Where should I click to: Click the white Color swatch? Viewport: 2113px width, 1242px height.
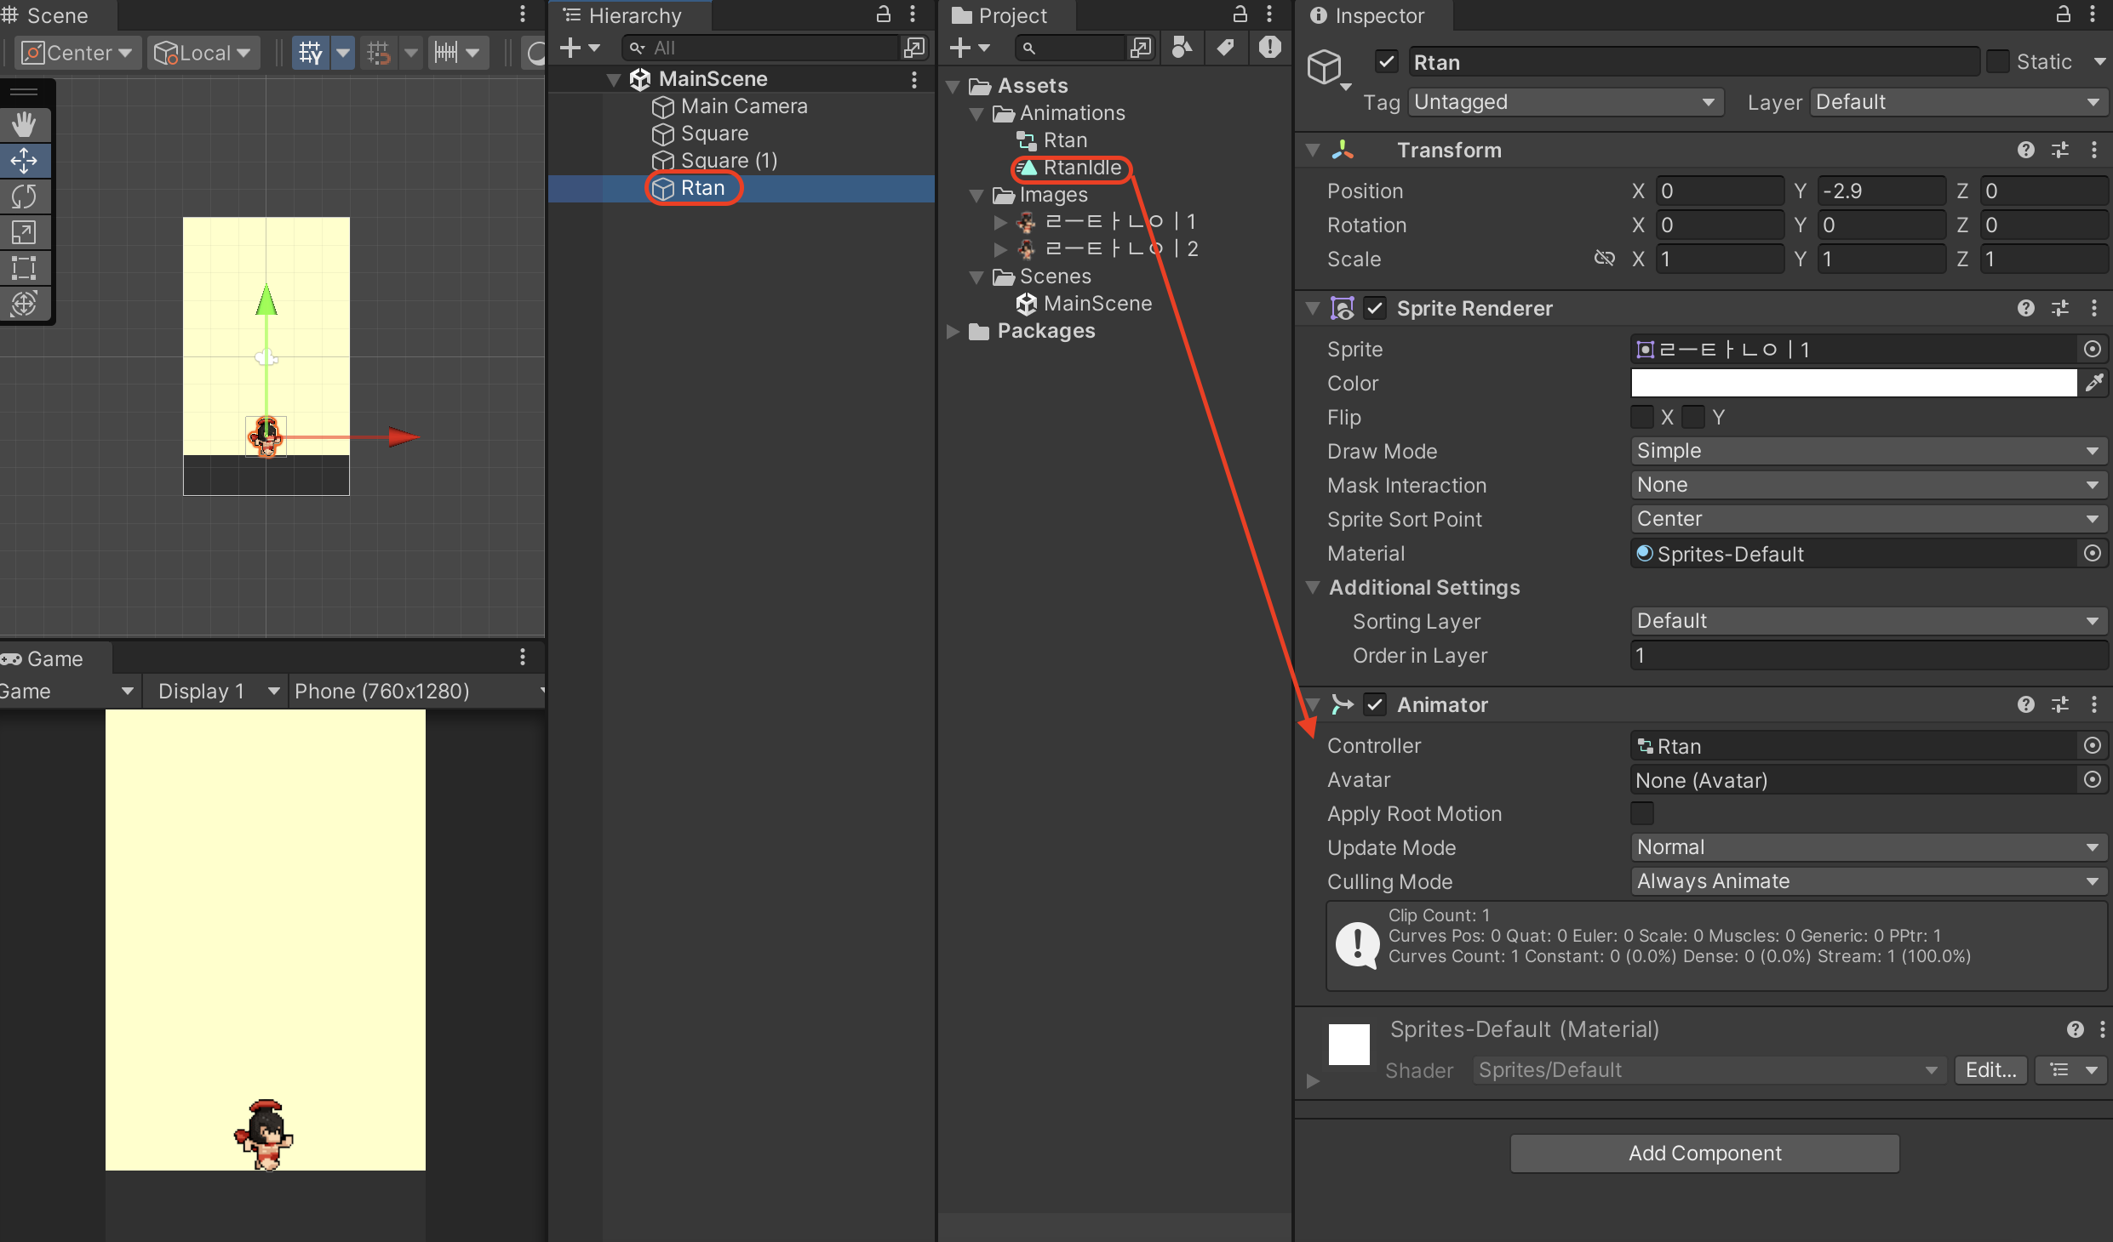(1852, 383)
